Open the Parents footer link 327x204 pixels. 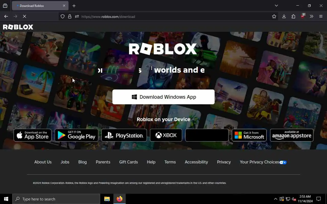[103, 162]
